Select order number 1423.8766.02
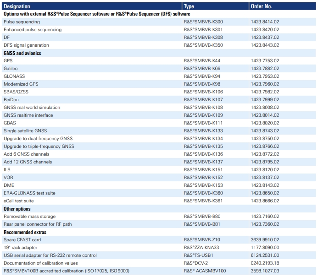 (x=265, y=147)
